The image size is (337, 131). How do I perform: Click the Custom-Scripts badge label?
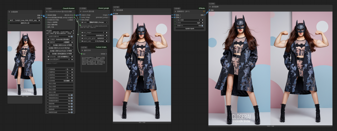point(101,47)
